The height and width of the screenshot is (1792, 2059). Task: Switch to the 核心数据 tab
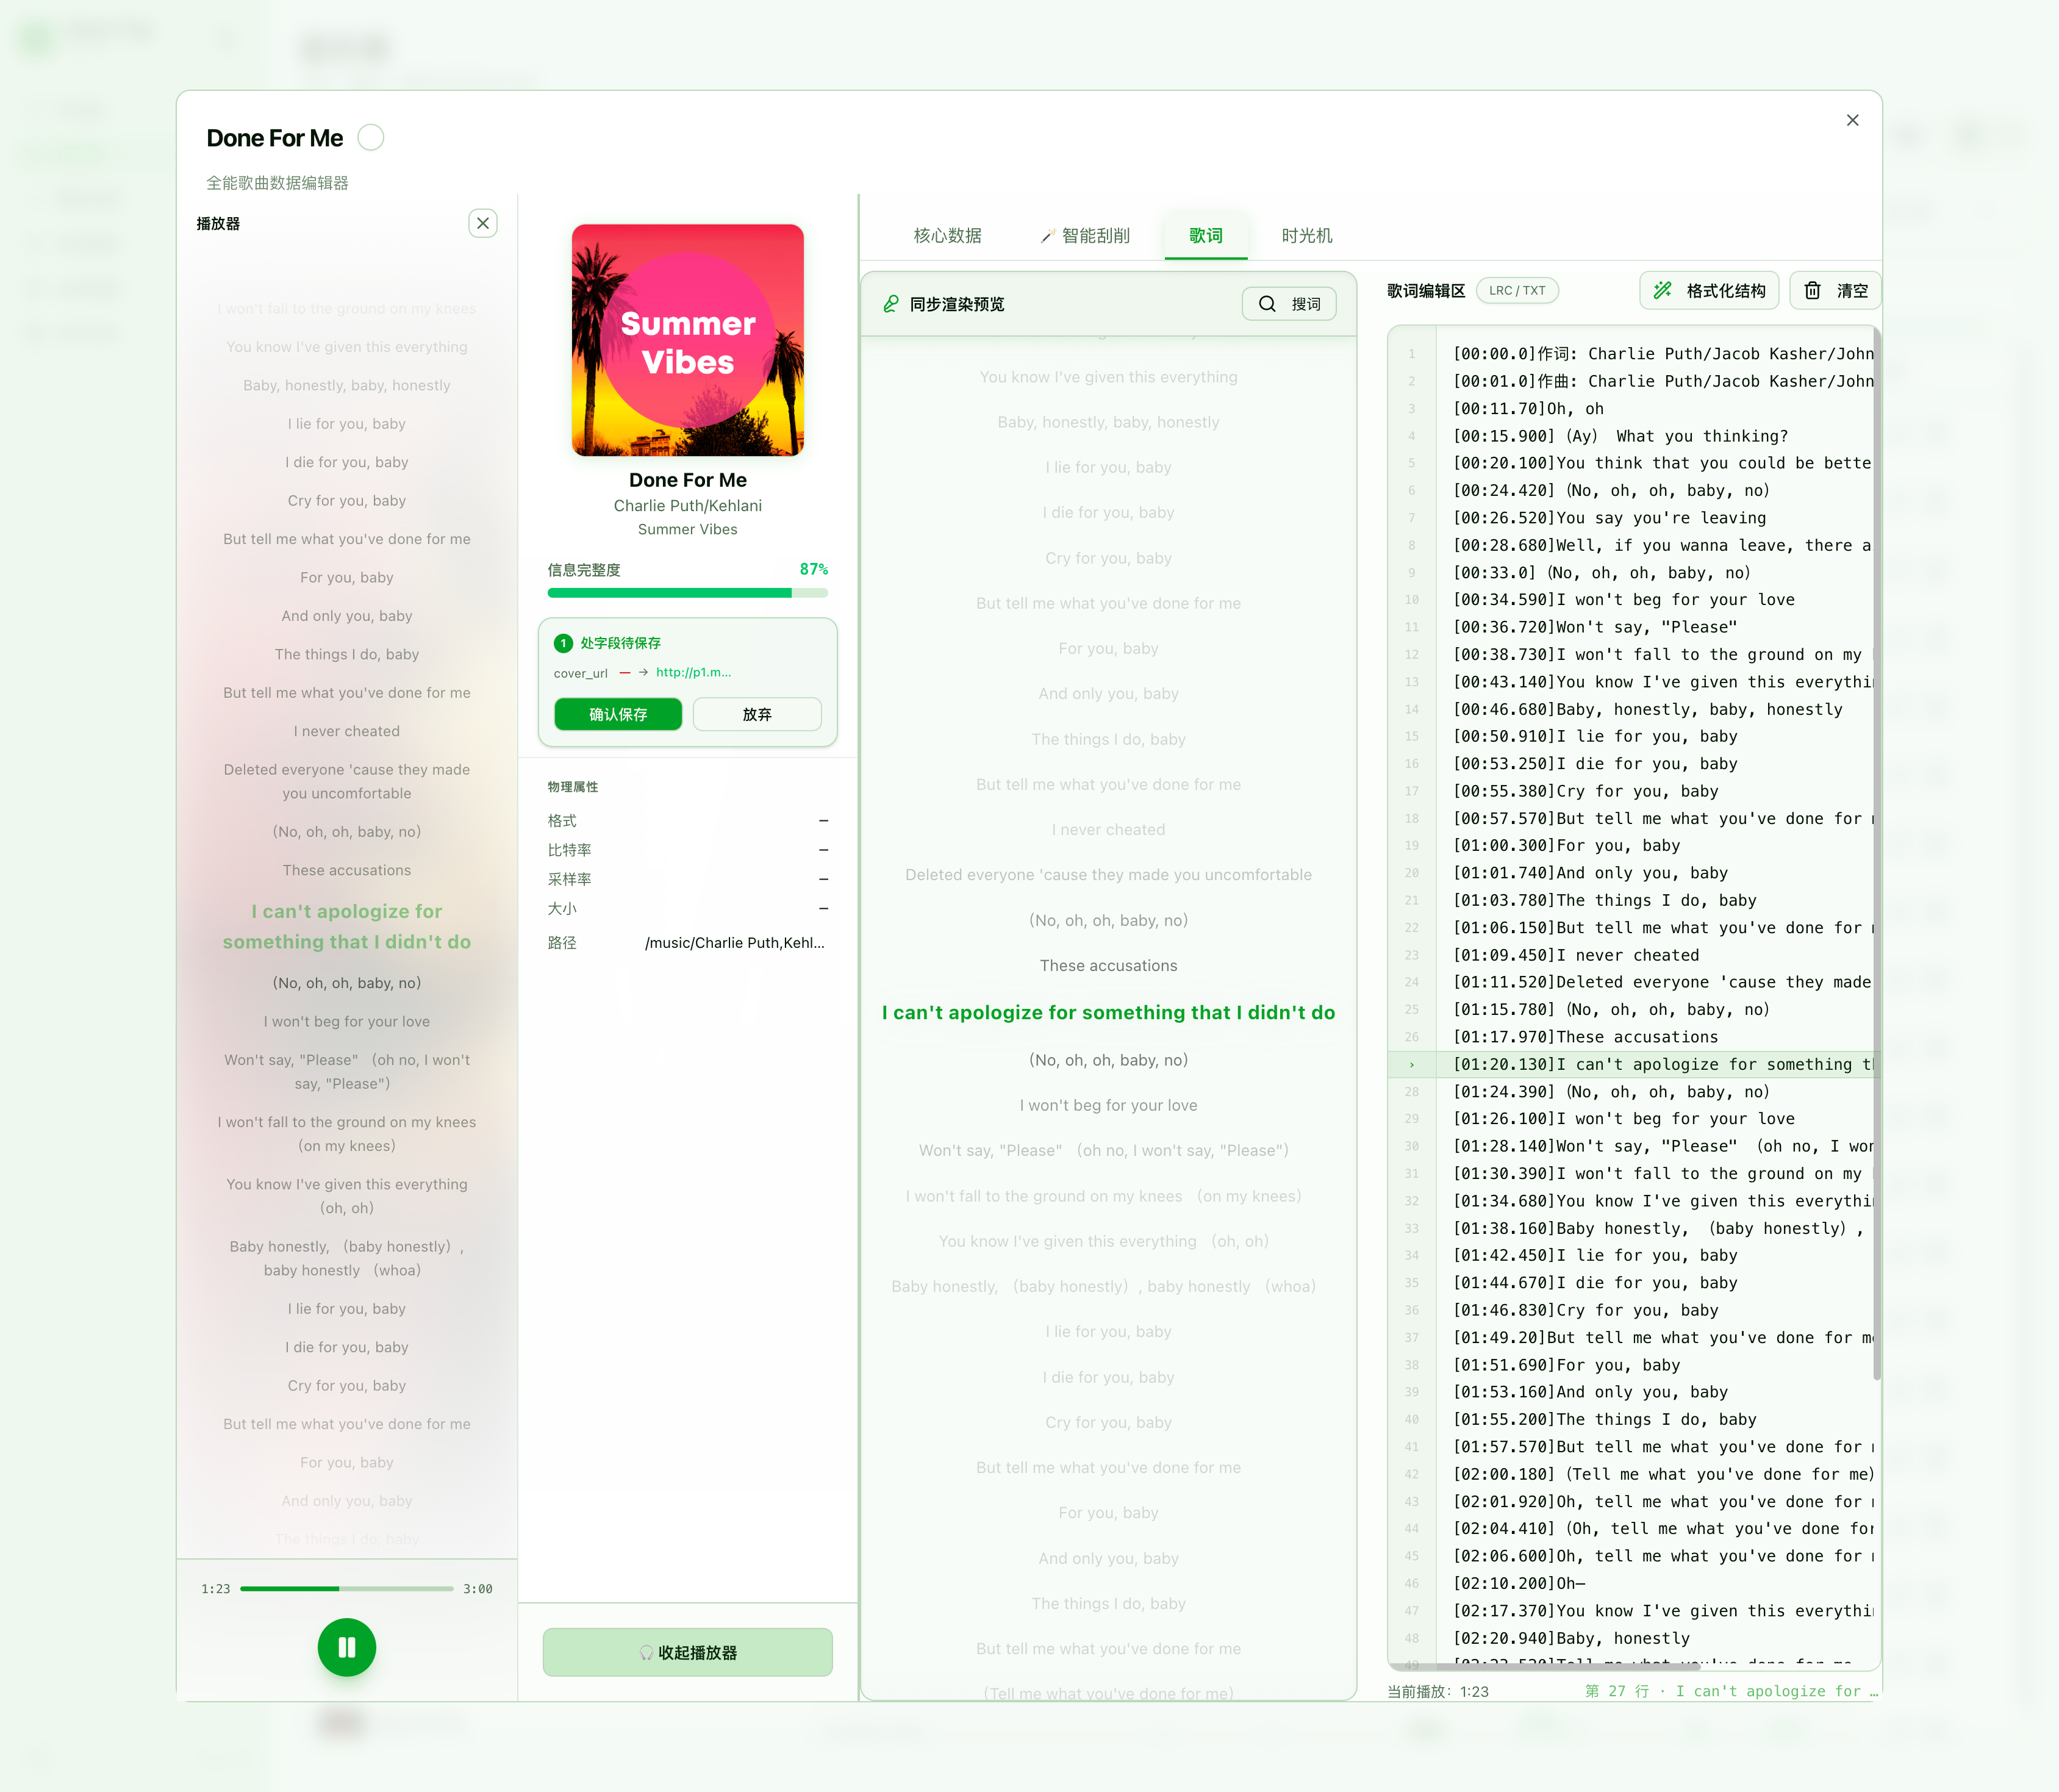tap(947, 236)
